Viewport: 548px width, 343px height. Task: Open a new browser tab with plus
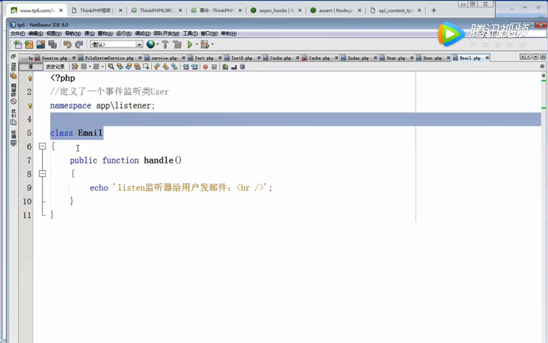pyautogui.click(x=434, y=10)
